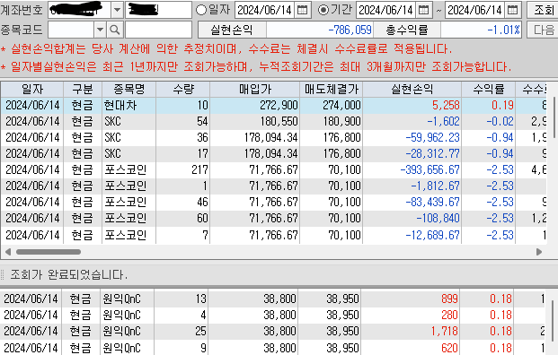Click 원익QnC profit value 280
The height and width of the screenshot is (355, 558).
click(x=449, y=315)
